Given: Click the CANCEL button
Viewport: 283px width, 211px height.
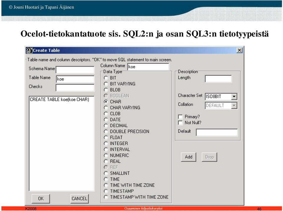Looking at the screenshot, I should [79, 199].
